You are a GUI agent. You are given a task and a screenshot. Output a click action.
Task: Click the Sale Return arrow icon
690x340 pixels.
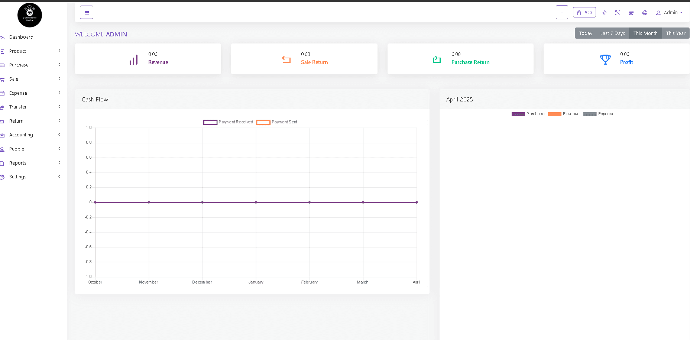click(286, 59)
